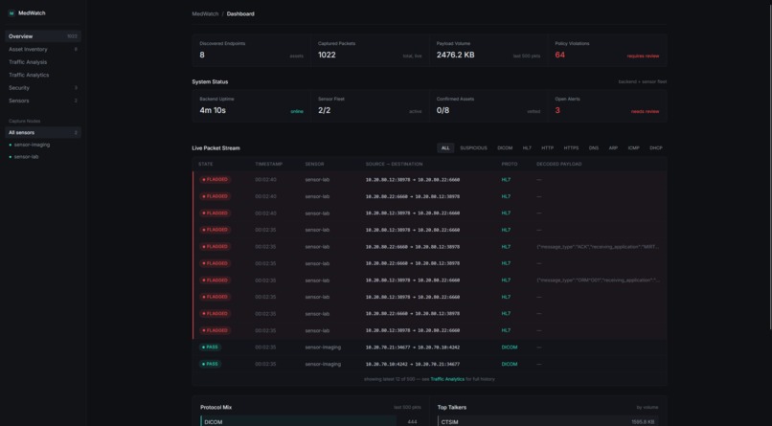Click the SOURCE → DESTINATION column header
Screen dimensions: 772x426
point(394,165)
